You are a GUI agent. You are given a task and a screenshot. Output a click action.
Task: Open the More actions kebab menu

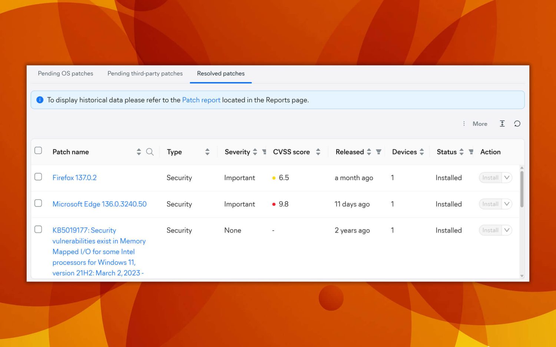point(464,124)
